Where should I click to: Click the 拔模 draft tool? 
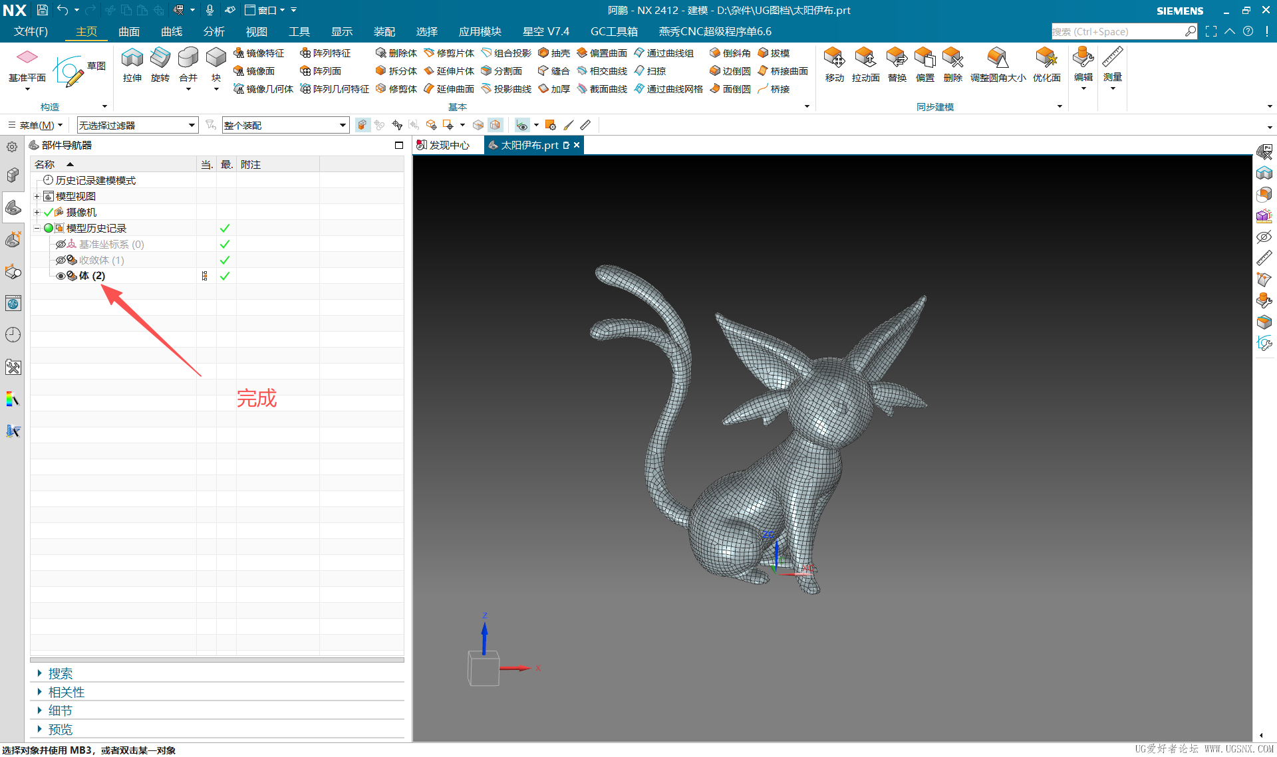[774, 53]
